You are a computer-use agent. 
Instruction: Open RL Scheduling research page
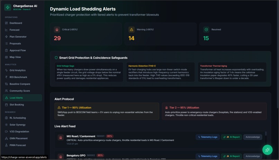click(x=22, y=118)
